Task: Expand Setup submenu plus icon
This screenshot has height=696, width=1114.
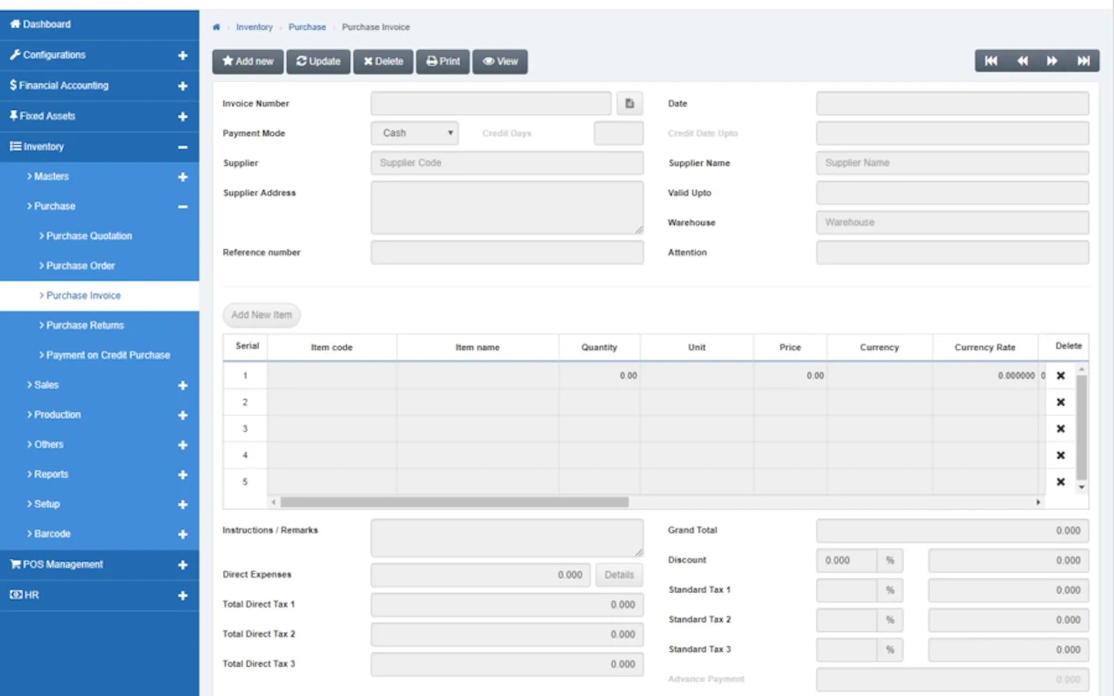Action: point(182,504)
